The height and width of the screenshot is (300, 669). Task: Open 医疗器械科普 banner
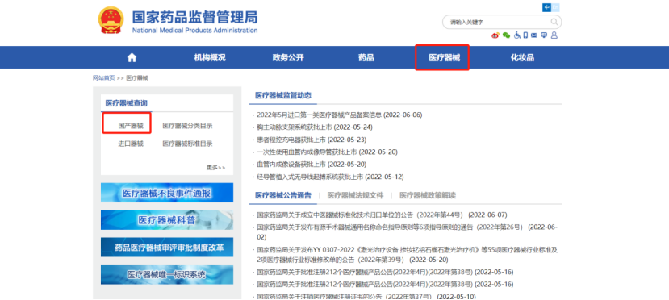click(167, 220)
